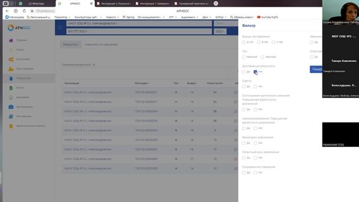Open site info icon left of reload

click(16, 11)
